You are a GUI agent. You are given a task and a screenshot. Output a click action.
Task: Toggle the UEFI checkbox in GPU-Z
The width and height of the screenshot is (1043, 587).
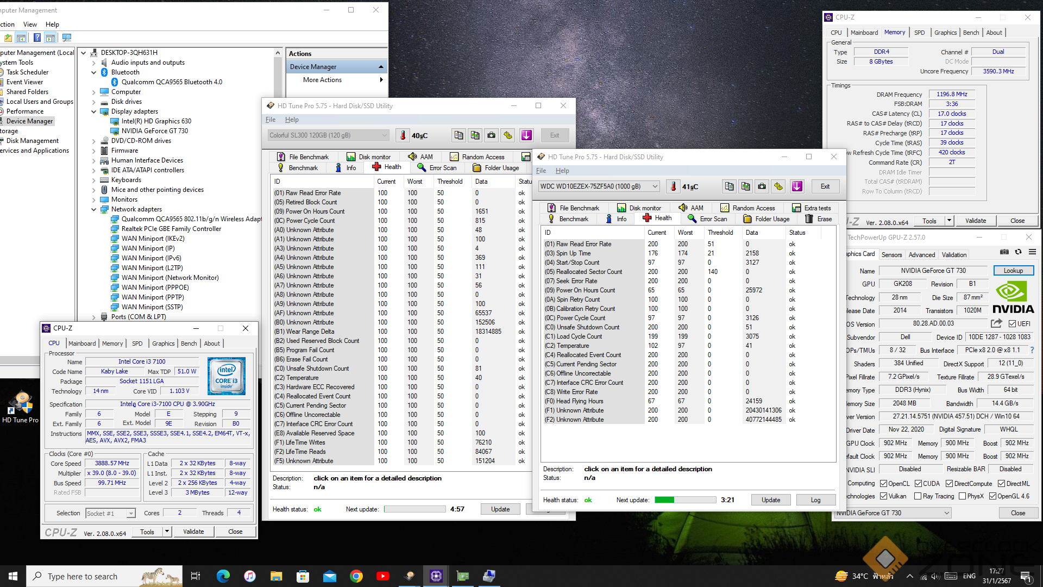[1013, 324]
